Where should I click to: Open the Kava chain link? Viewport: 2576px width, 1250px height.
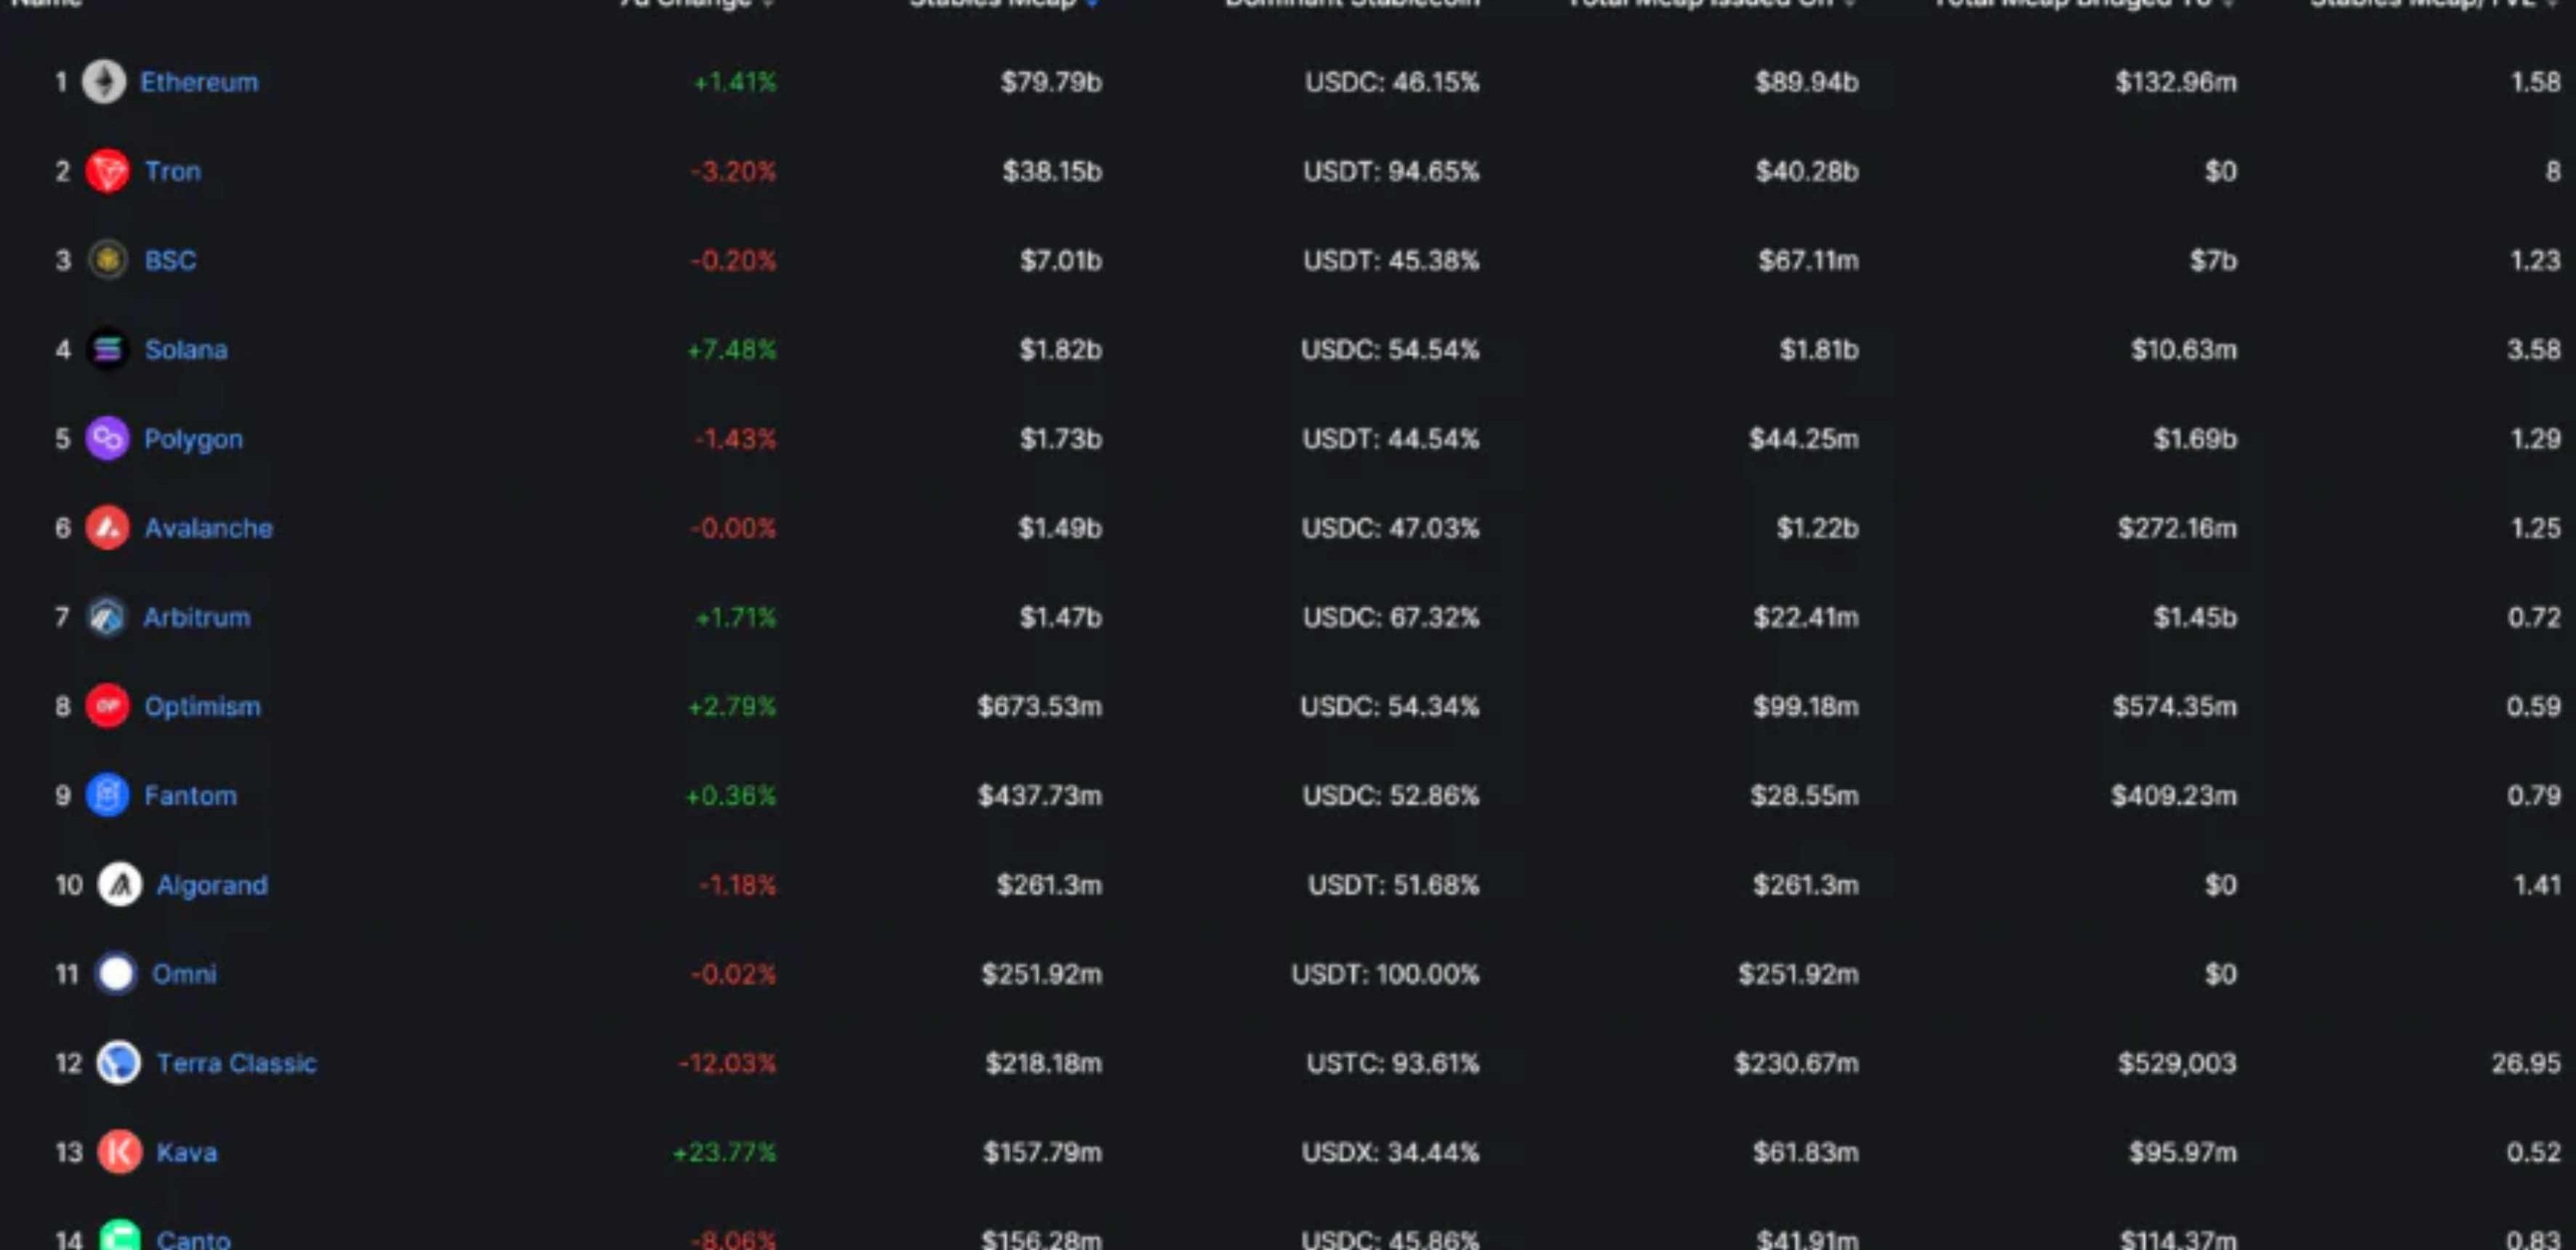click(187, 1152)
